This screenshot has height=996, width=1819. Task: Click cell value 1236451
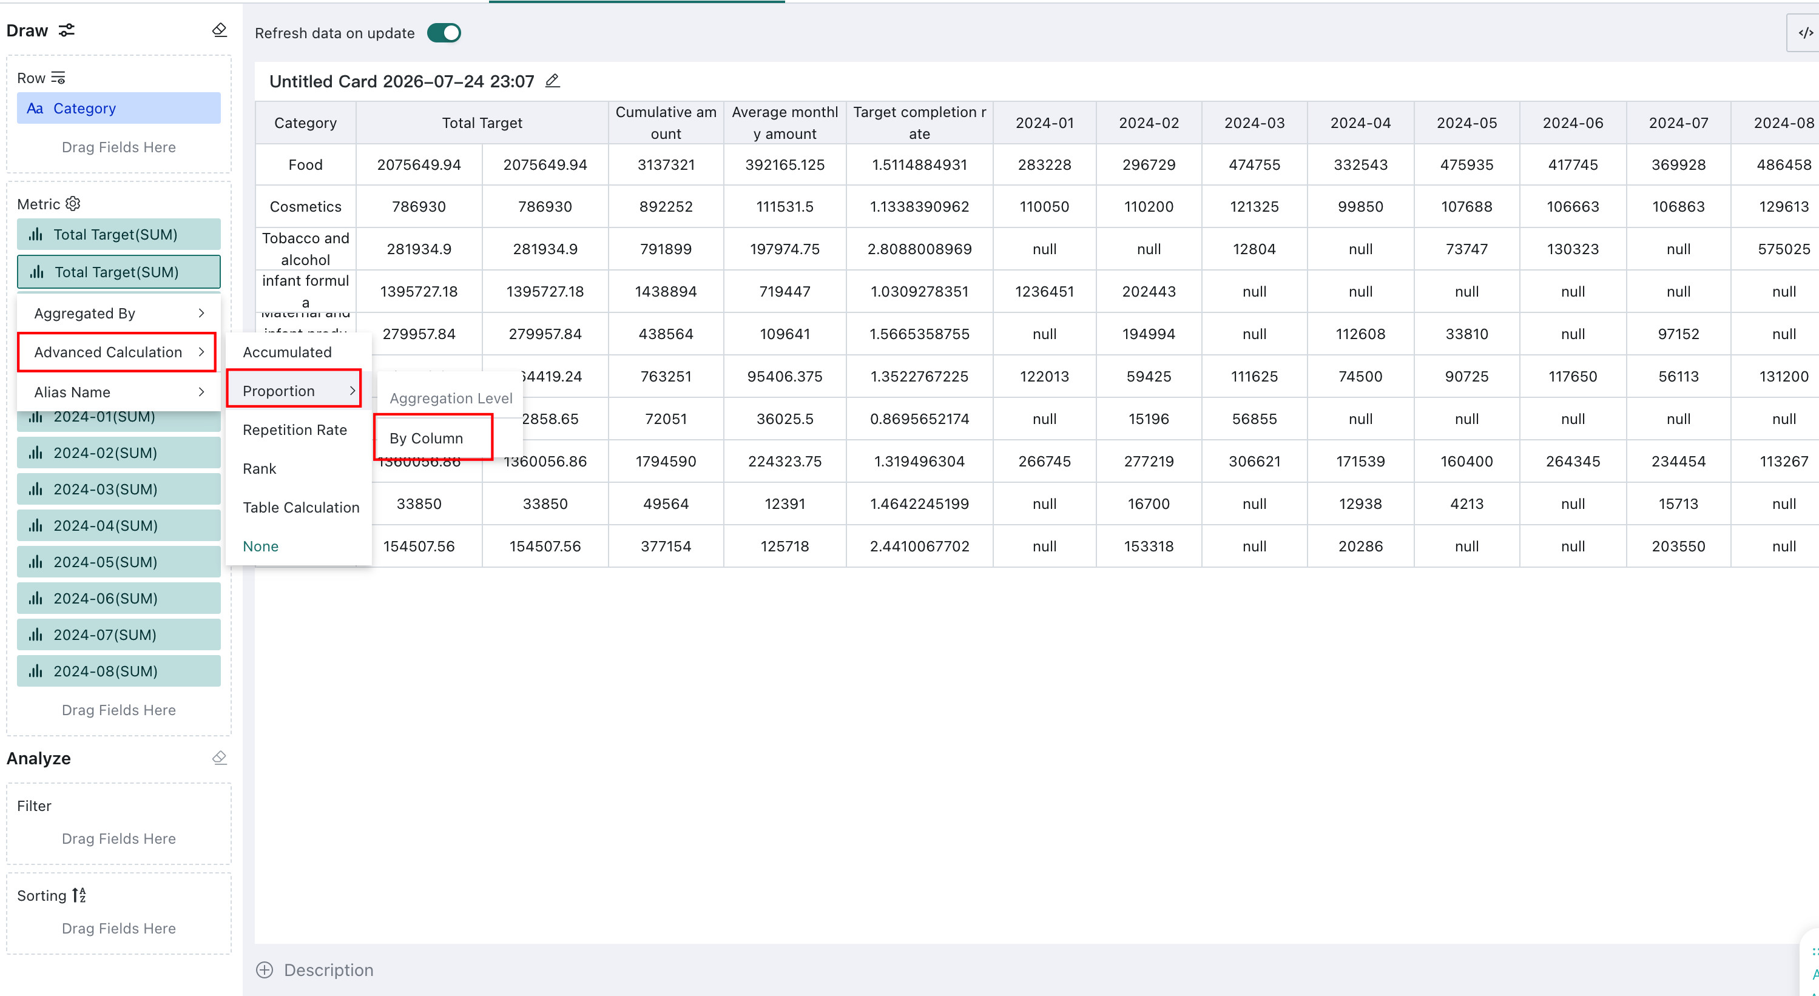point(1044,291)
